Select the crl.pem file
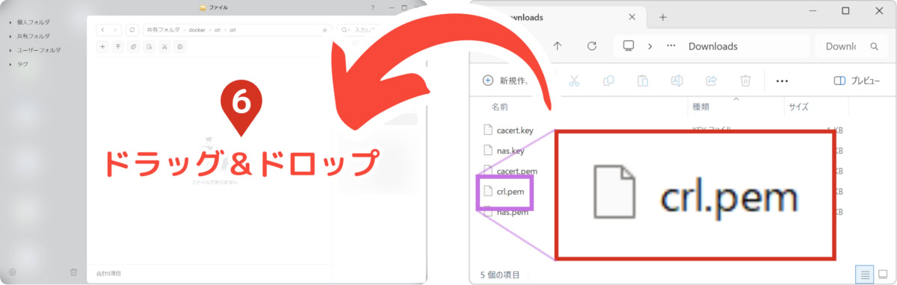897x285 pixels. [x=508, y=191]
